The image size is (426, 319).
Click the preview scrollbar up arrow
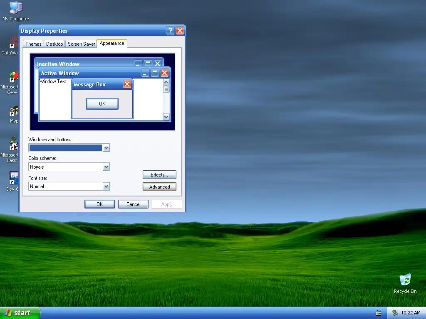[166, 82]
